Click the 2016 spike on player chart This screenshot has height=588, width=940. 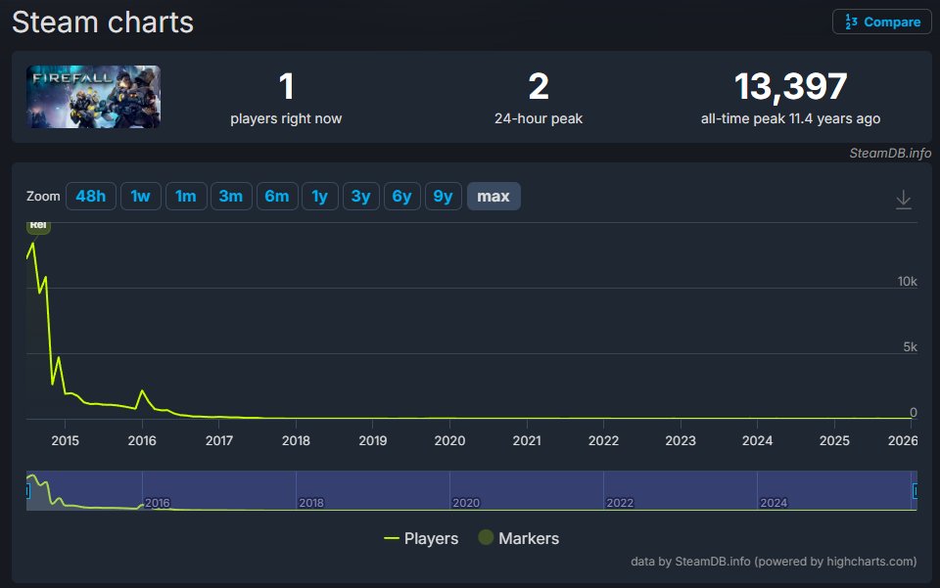(142, 391)
